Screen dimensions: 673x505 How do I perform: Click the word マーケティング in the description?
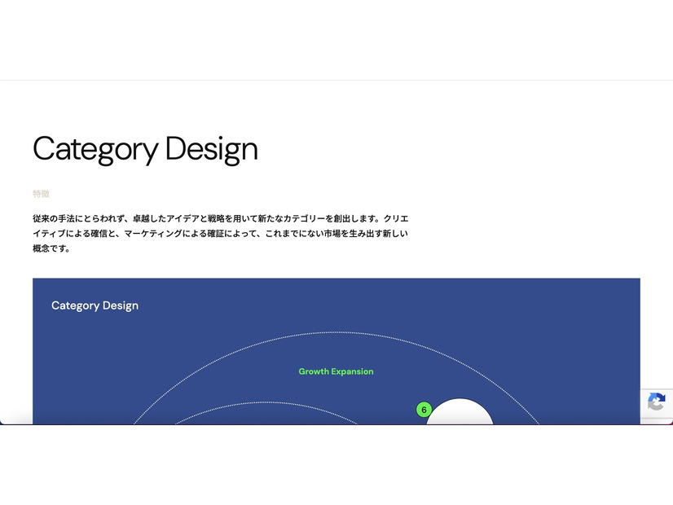pos(145,235)
